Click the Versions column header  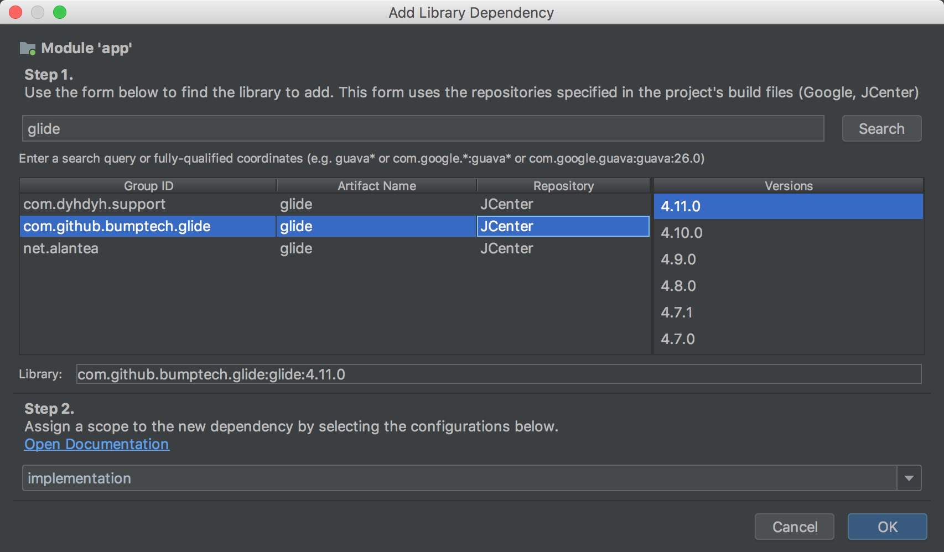tap(789, 186)
